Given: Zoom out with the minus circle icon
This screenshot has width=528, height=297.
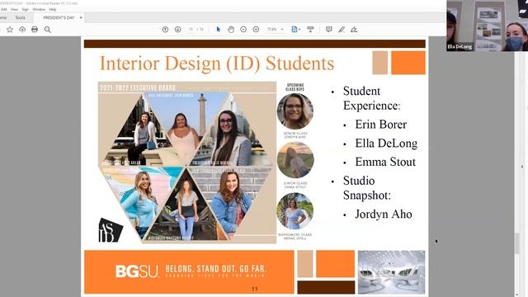Looking at the screenshot, I should [243, 30].
